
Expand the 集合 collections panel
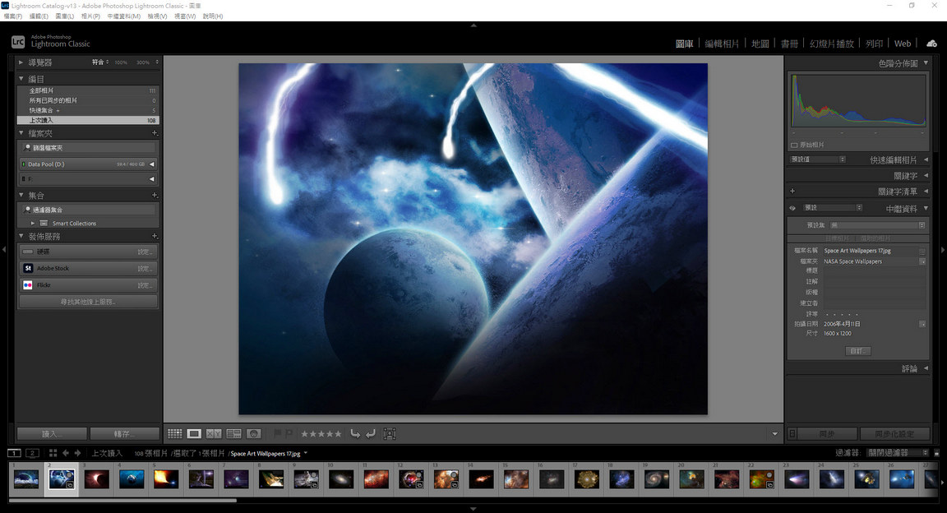(20, 195)
